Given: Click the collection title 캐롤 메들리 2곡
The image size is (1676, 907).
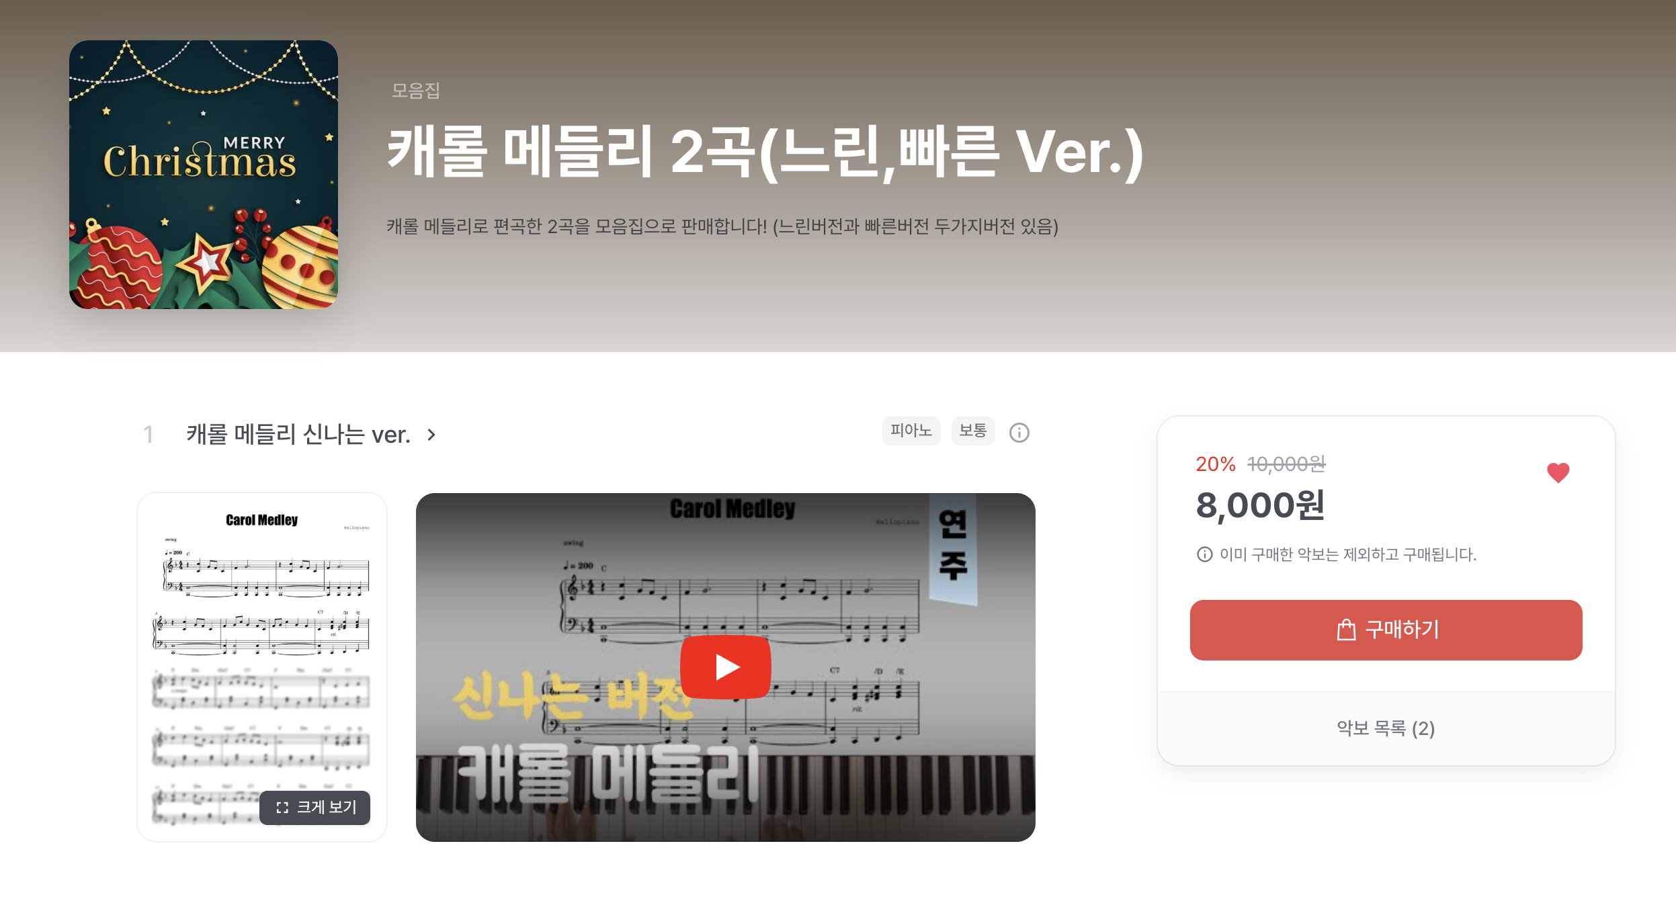Looking at the screenshot, I should (x=765, y=152).
